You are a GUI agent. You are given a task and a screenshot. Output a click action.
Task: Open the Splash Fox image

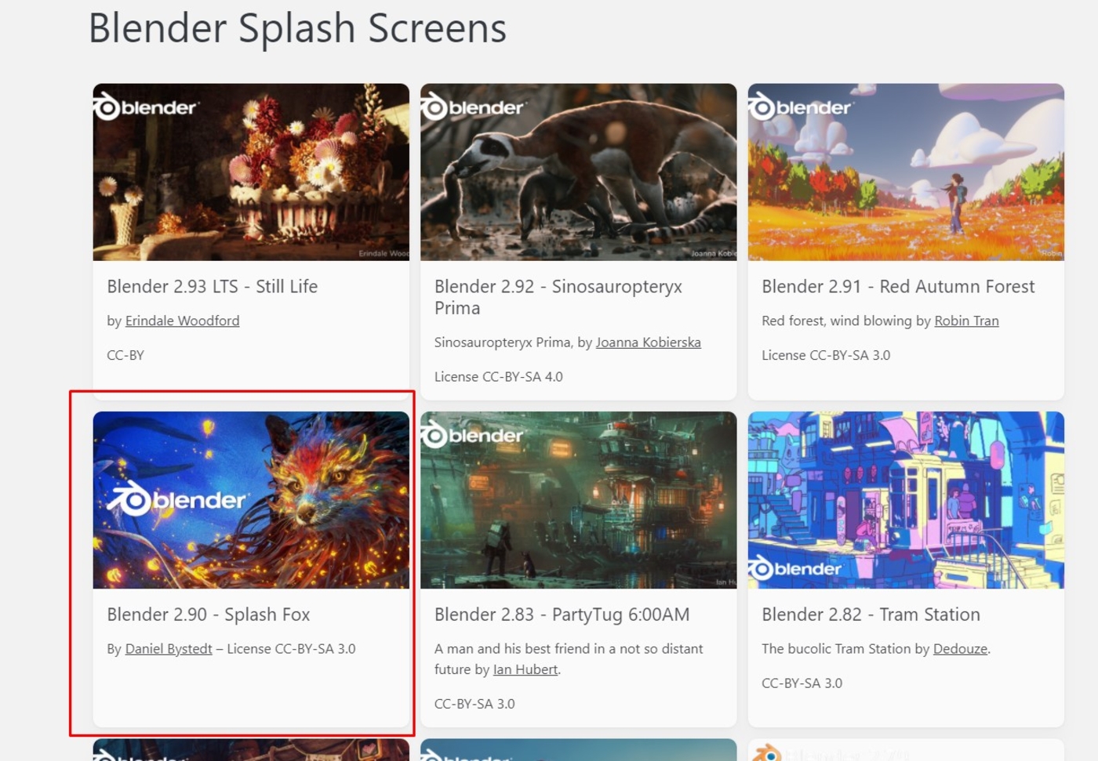[x=251, y=500]
